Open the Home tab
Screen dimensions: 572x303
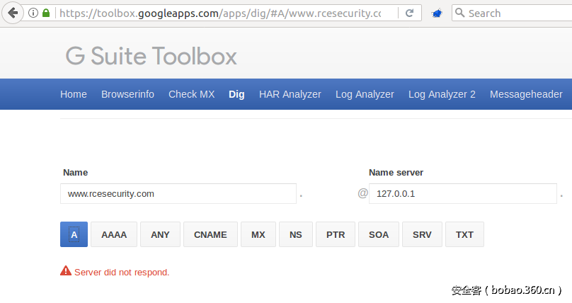(74, 94)
